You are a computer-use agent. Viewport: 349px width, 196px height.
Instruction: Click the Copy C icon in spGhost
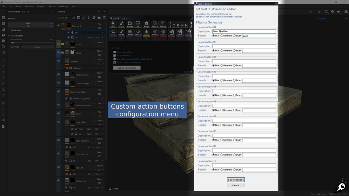point(155,24)
